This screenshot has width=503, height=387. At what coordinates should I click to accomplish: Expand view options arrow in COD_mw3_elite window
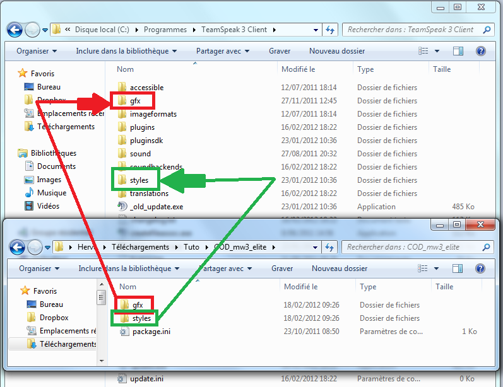[x=436, y=269]
